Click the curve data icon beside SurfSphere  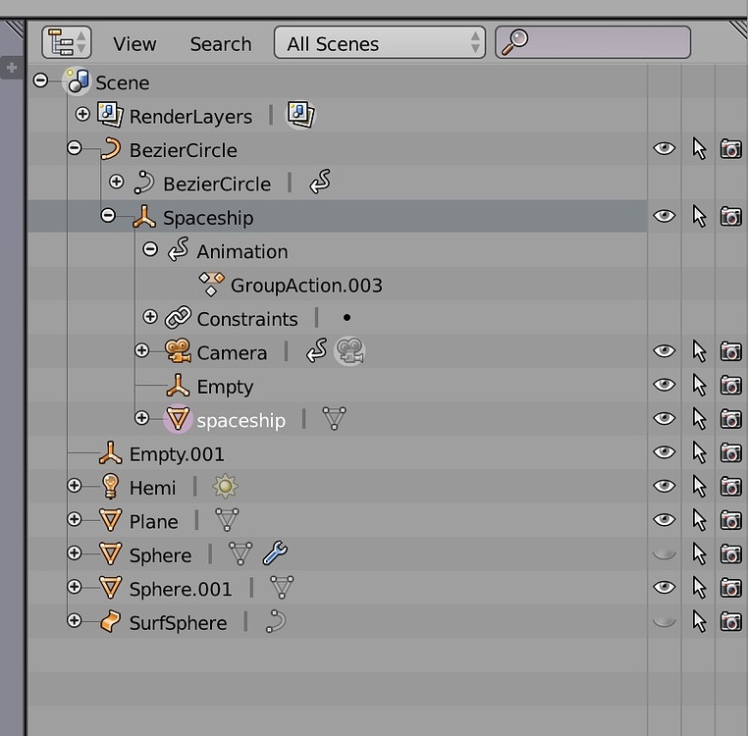pyautogui.click(x=276, y=621)
